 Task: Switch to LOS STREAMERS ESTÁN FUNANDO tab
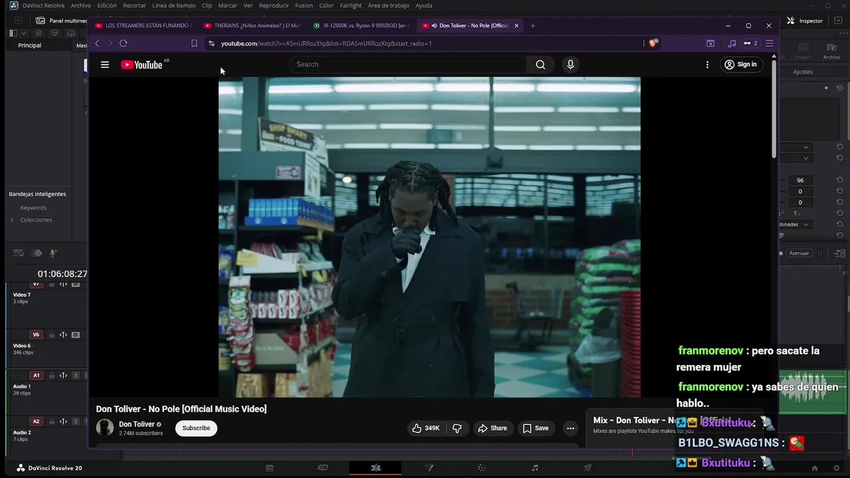144,26
